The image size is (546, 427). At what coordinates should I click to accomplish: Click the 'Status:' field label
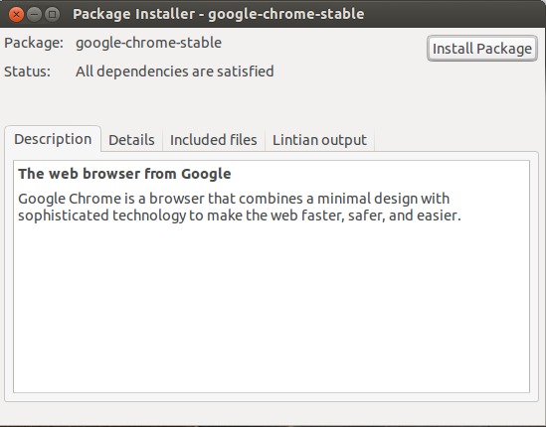pos(27,71)
